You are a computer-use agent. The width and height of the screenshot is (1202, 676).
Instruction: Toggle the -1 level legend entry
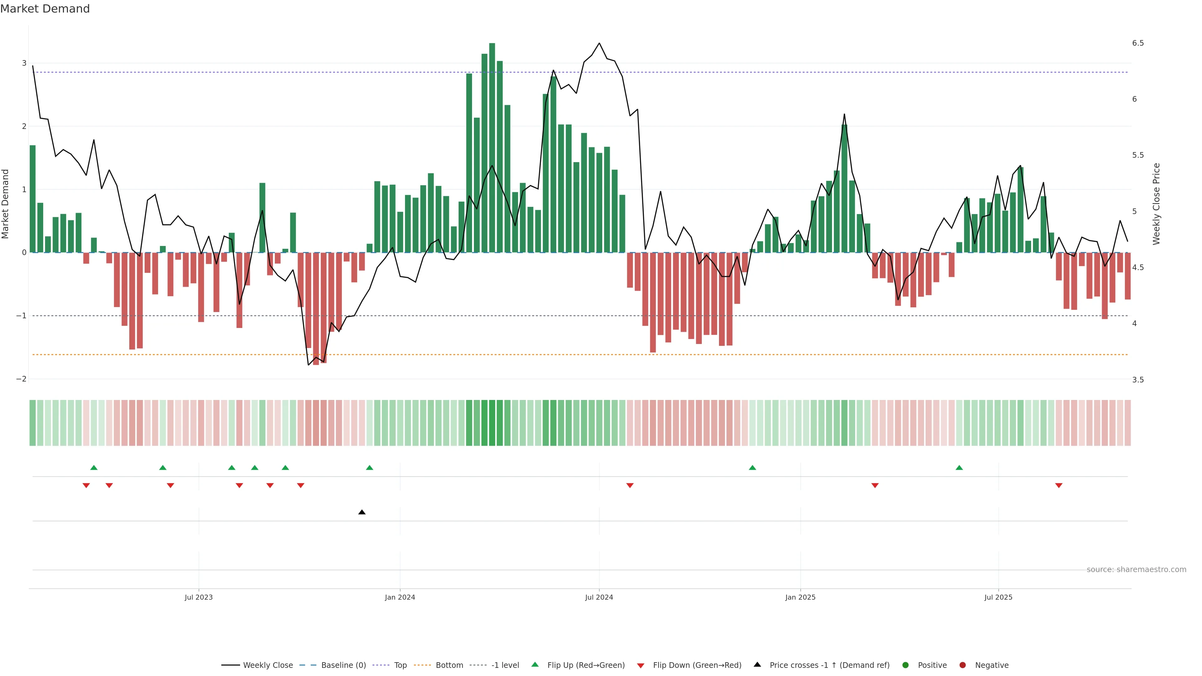(505, 665)
